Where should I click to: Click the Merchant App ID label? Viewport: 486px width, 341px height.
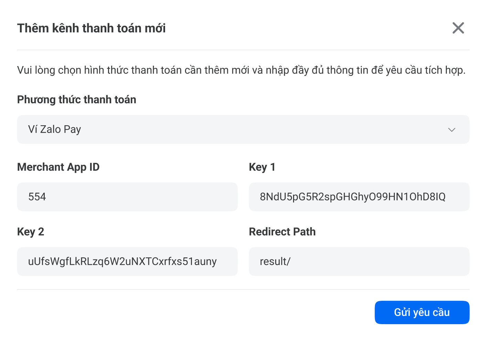(x=58, y=167)
